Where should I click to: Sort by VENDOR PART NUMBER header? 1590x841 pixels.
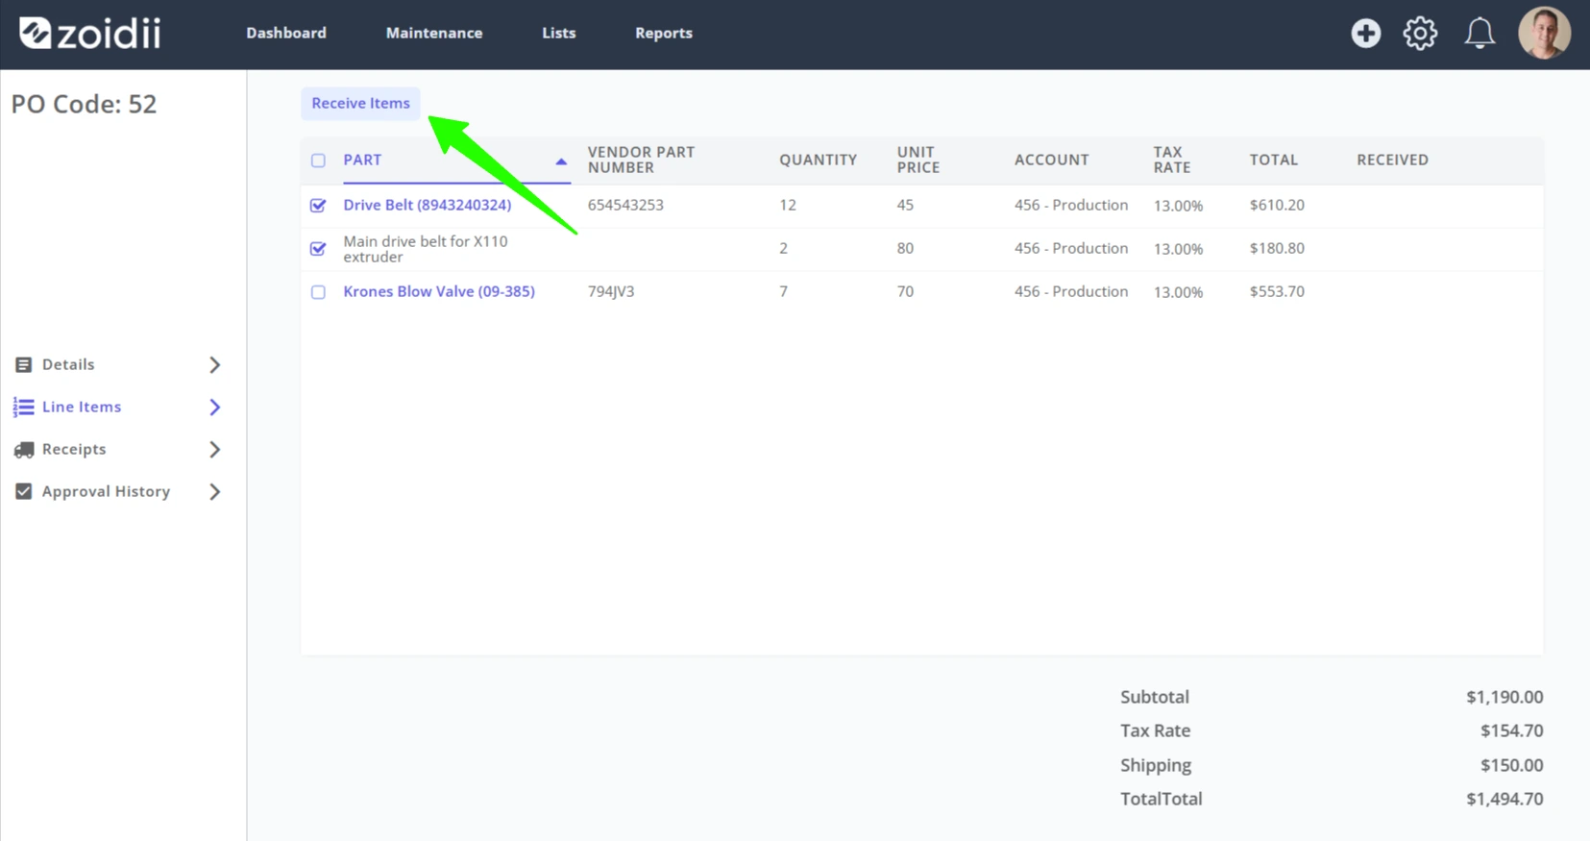pos(641,160)
